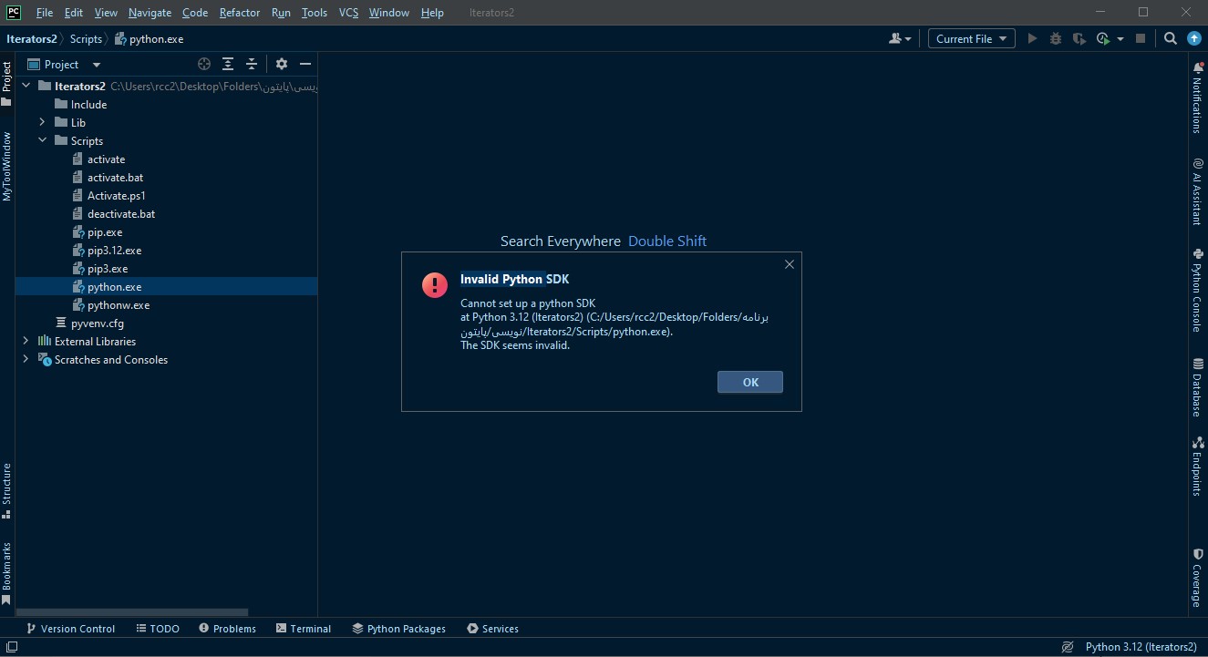Image resolution: width=1208 pixels, height=657 pixels.
Task: Open the Run menu
Action: pyautogui.click(x=281, y=13)
